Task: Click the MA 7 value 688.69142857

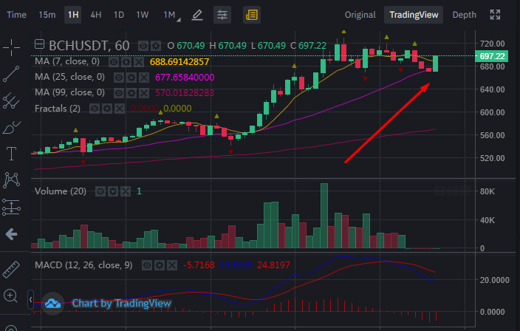Action: tap(179, 61)
